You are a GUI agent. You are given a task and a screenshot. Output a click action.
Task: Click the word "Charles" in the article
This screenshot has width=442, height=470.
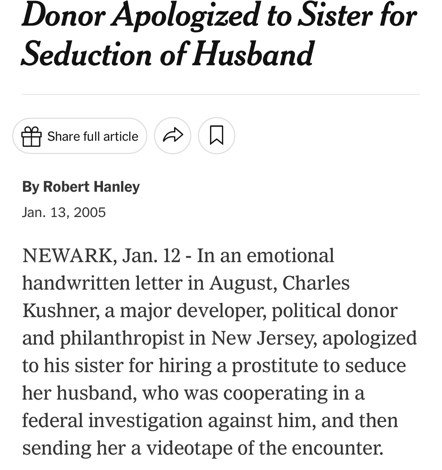pos(316,283)
